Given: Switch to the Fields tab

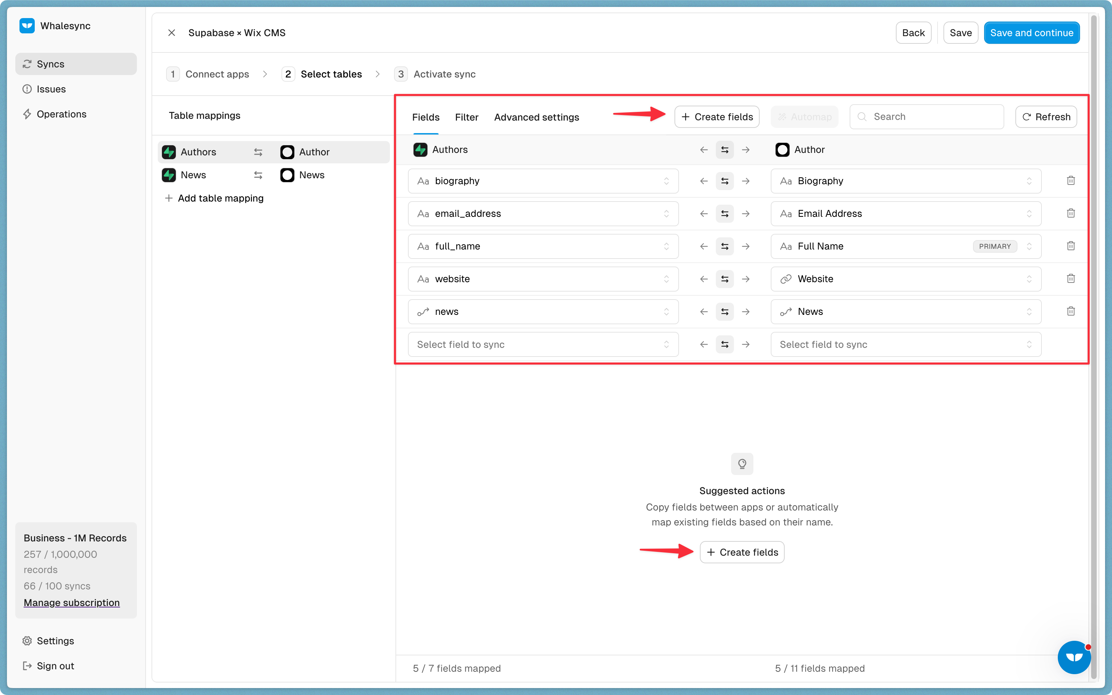Looking at the screenshot, I should coord(425,117).
